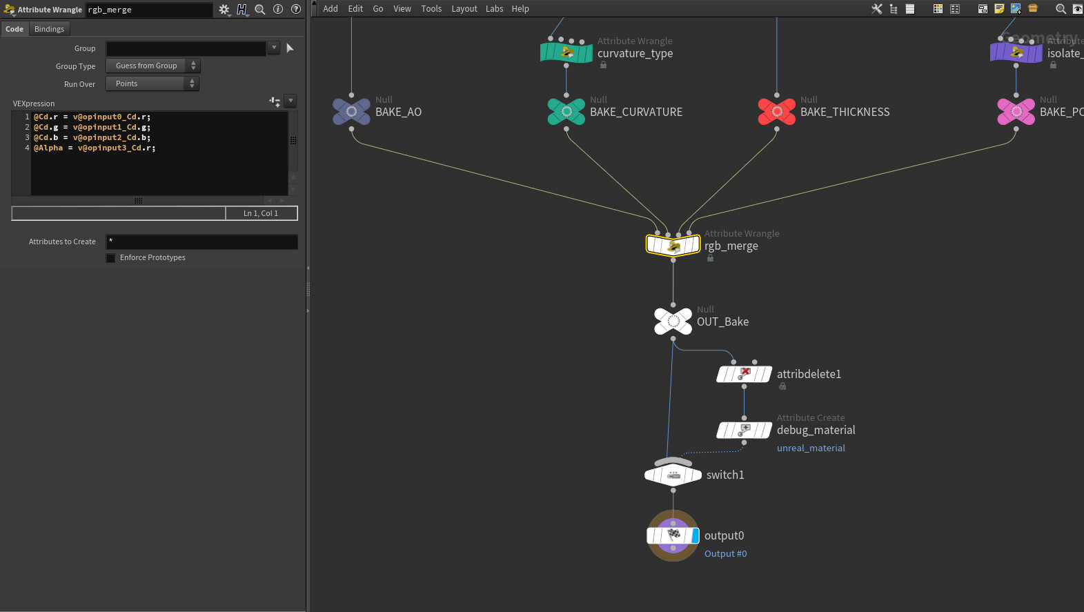The height and width of the screenshot is (612, 1084).
Task: Select the debug_material Attribute Create node
Action: click(x=744, y=430)
